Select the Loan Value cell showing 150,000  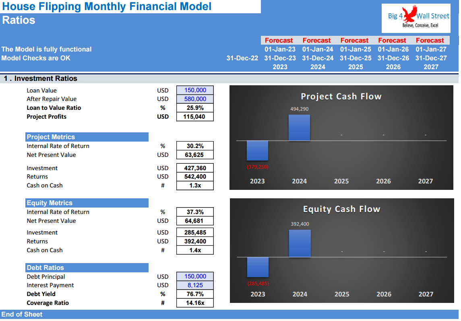coord(195,90)
